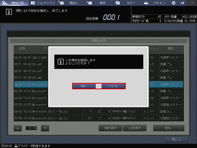Image resolution: width=197 pixels, height=148 pixels.
Task: Select the row dated 08/30 10:10
Action: 99,118
